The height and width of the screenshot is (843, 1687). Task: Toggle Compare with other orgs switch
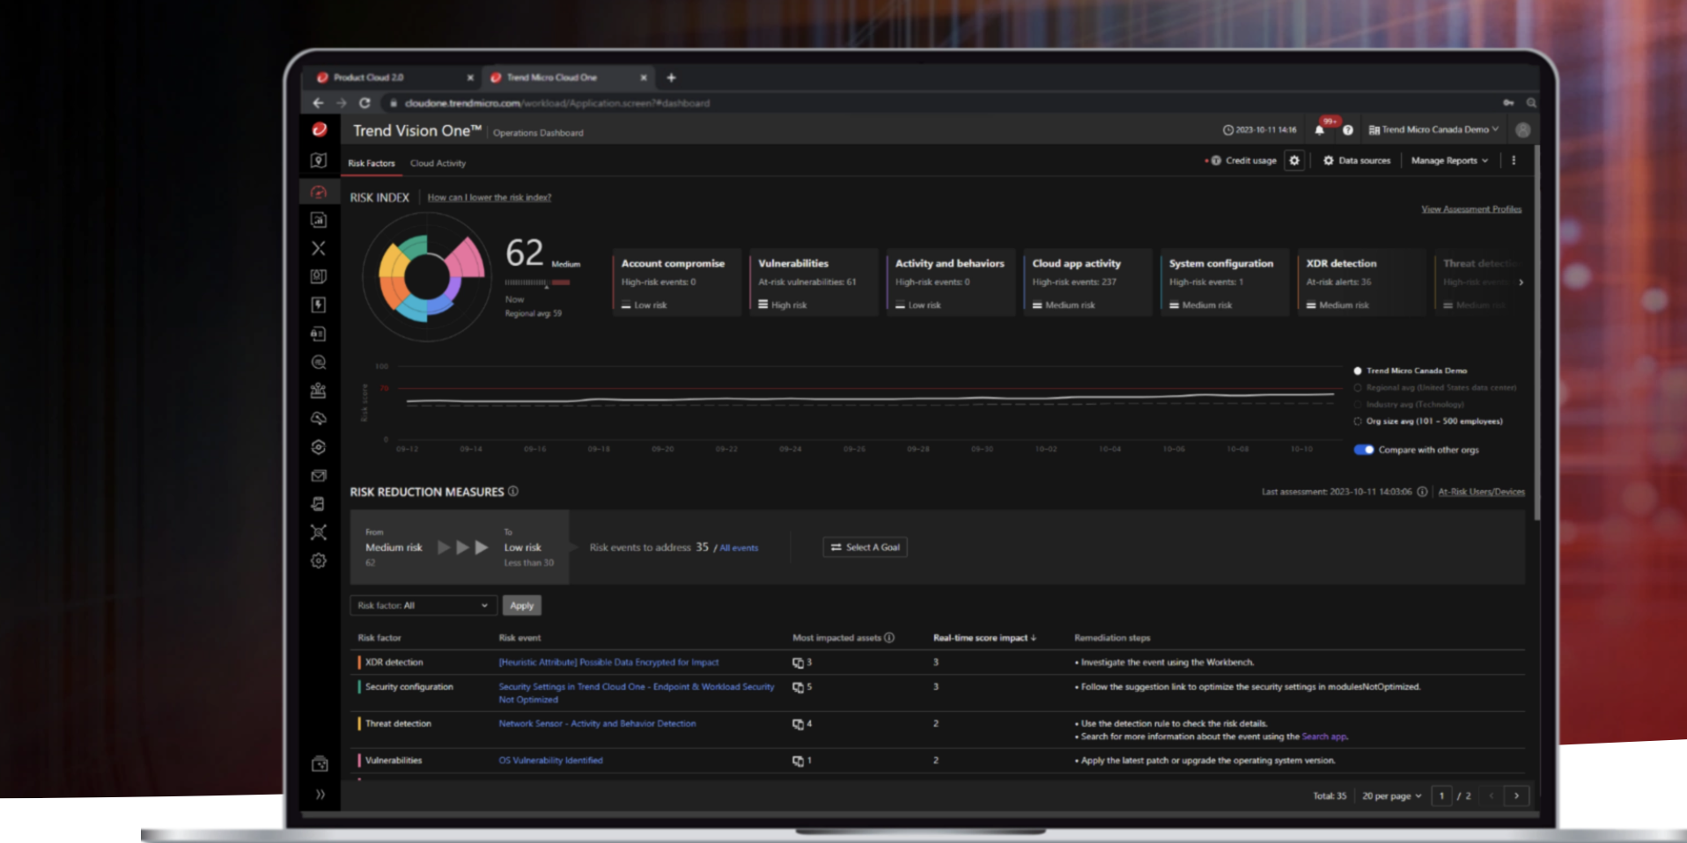coord(1364,450)
